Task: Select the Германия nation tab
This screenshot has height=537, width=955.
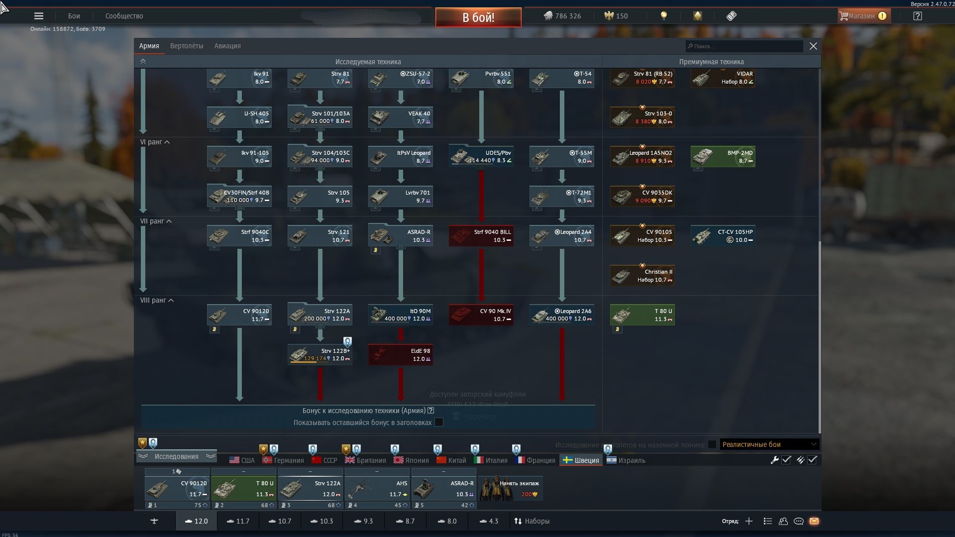Action: click(283, 460)
